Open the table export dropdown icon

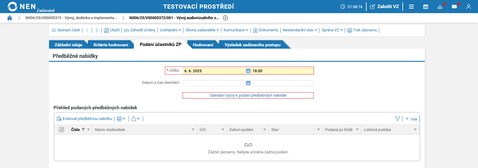coord(136,119)
